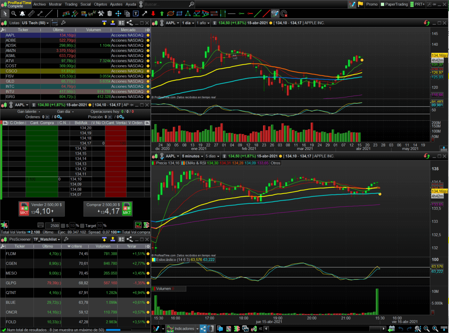Pick the ellipse drawing tool
Image resolution: width=449 pixels, height=333 pixels.
170,13
